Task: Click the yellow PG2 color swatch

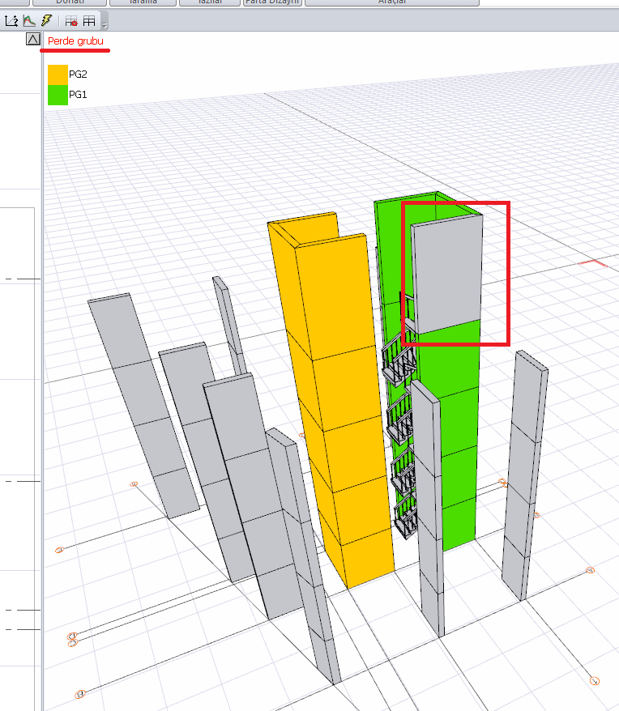Action: (58, 75)
